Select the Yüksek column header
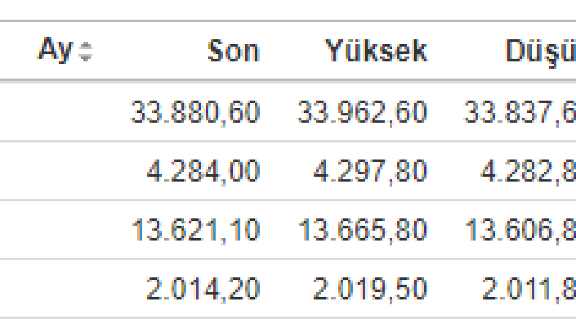Viewport: 576px width, 324px height. pyautogui.click(x=376, y=51)
